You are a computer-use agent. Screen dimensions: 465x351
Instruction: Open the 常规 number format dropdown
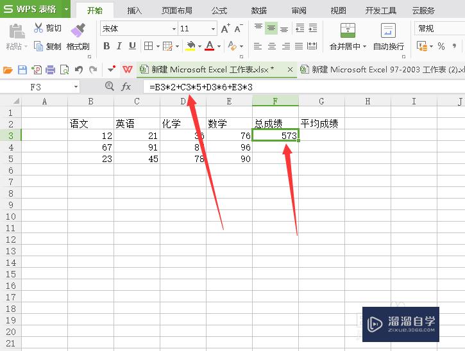439,29
